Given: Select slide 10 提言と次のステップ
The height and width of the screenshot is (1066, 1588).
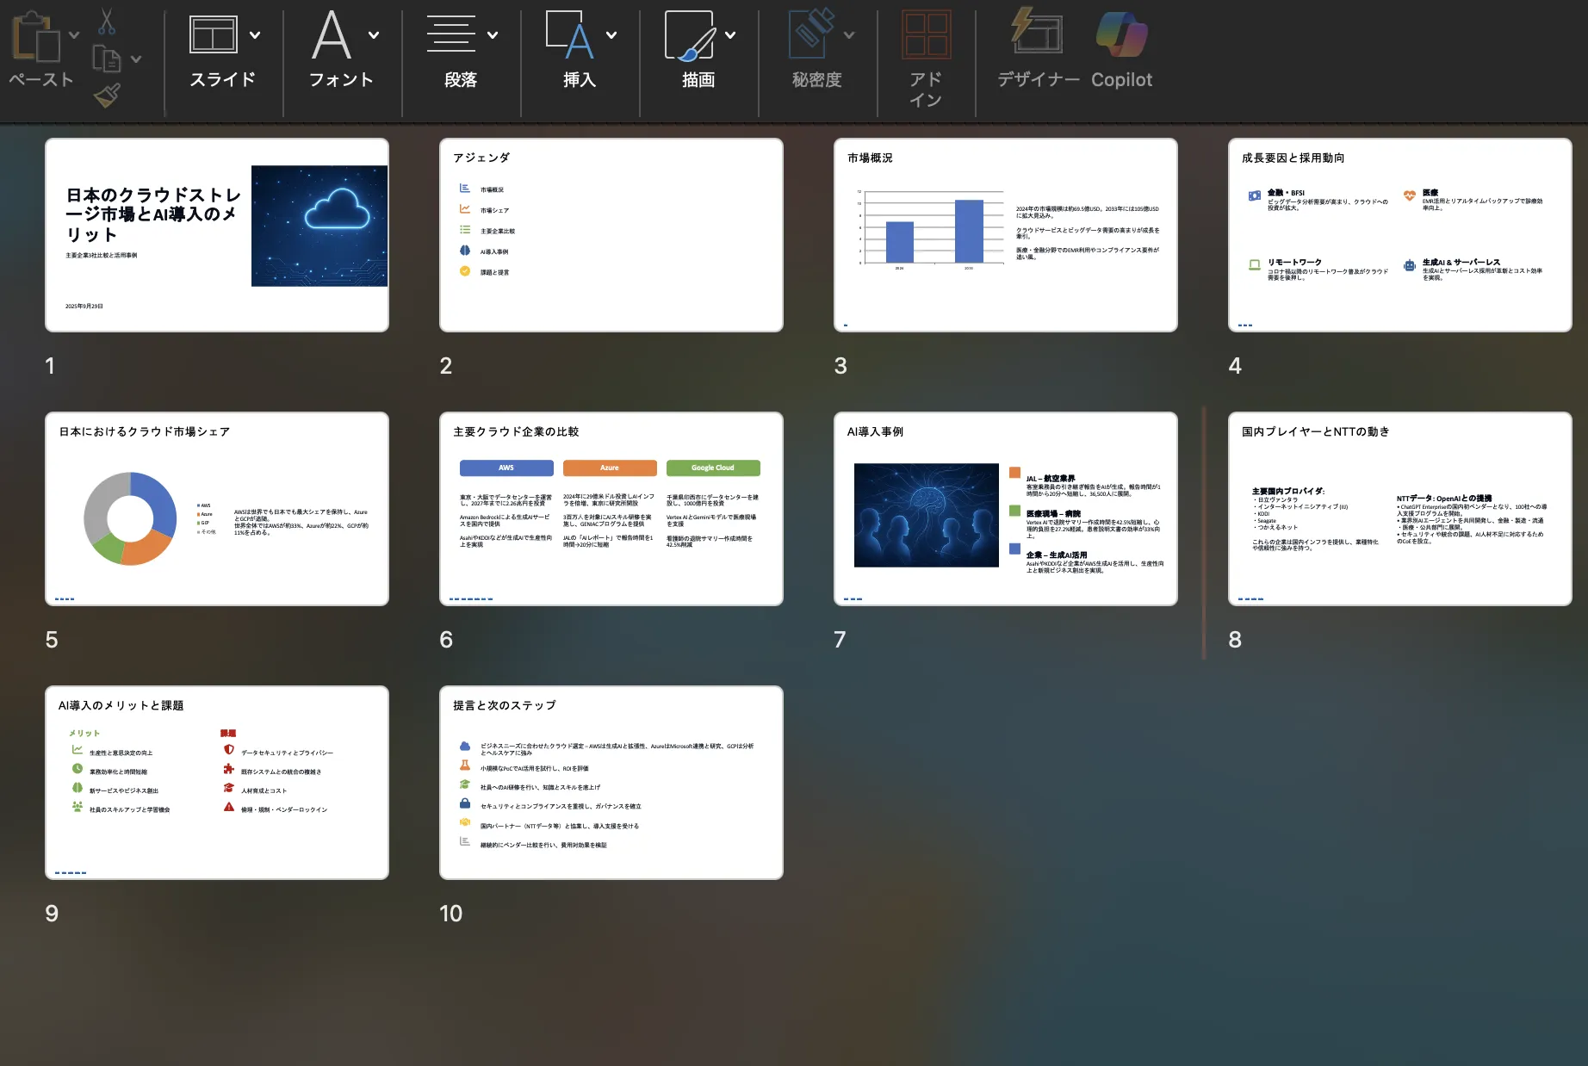Looking at the screenshot, I should click(611, 783).
